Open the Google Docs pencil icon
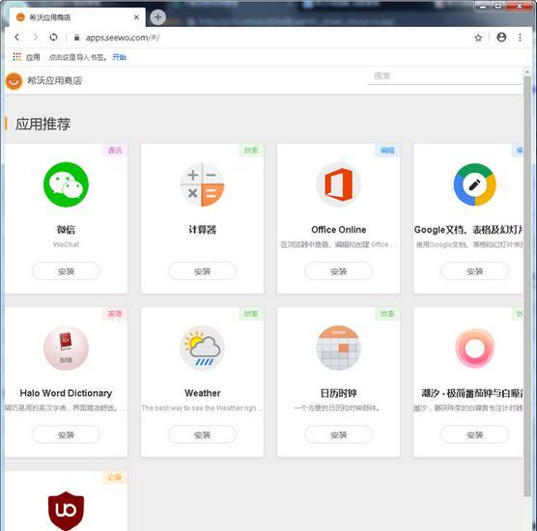 pyautogui.click(x=474, y=184)
